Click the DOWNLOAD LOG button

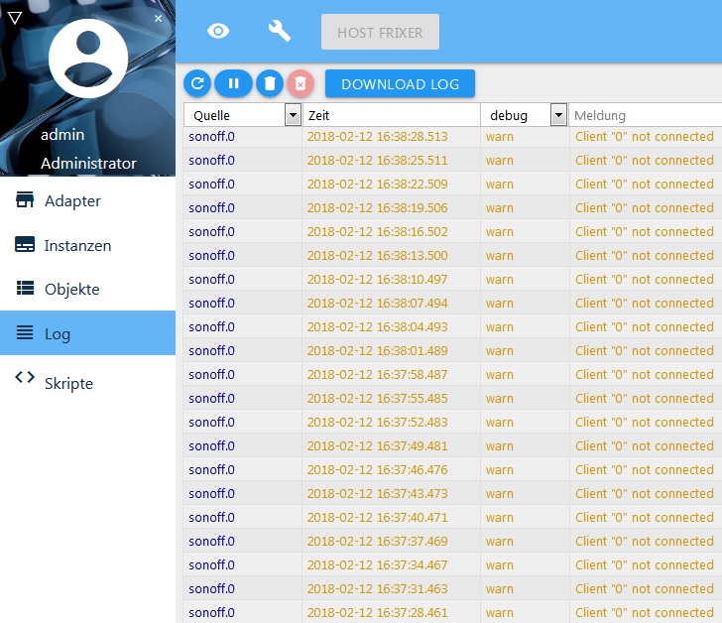coord(400,83)
